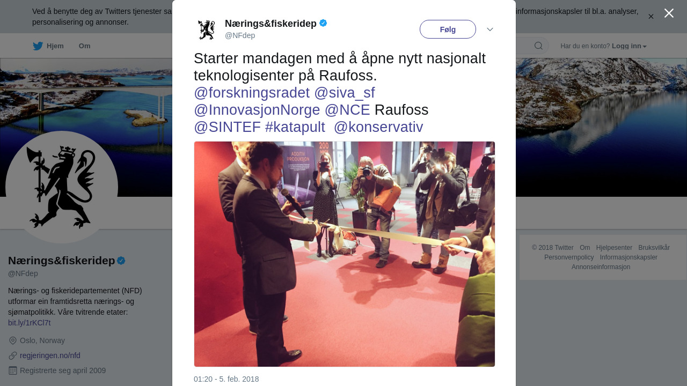Click the calendar icon by registration date
The height and width of the screenshot is (386, 687).
click(x=13, y=370)
